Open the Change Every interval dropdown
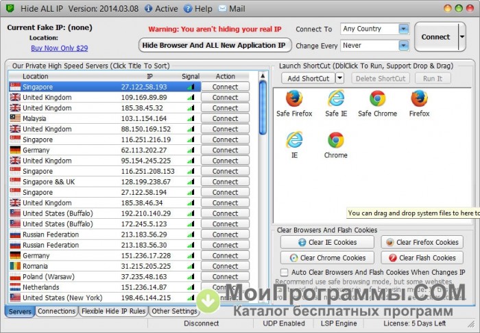Image resolution: width=480 pixels, height=333 pixels. 403,46
